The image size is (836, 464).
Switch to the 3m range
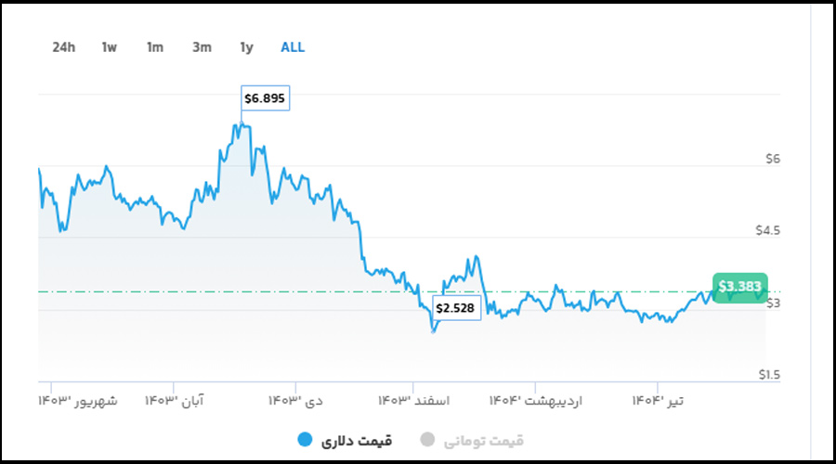(x=202, y=47)
